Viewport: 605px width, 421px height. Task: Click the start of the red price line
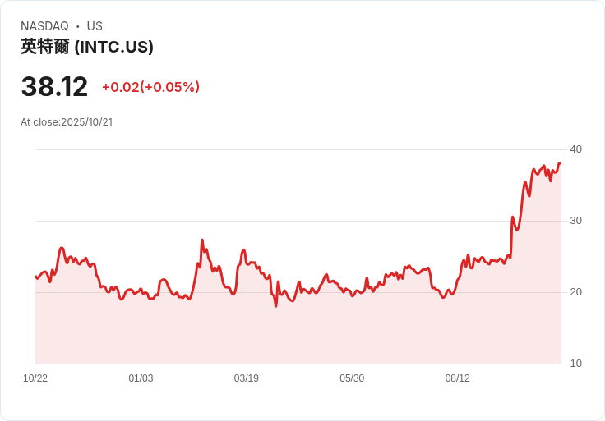coord(36,277)
